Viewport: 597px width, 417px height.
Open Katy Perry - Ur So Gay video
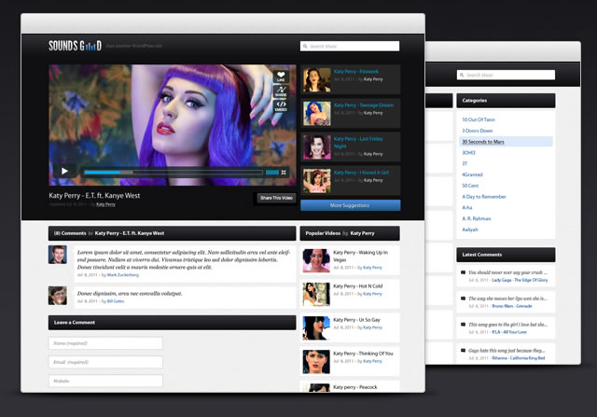356,320
